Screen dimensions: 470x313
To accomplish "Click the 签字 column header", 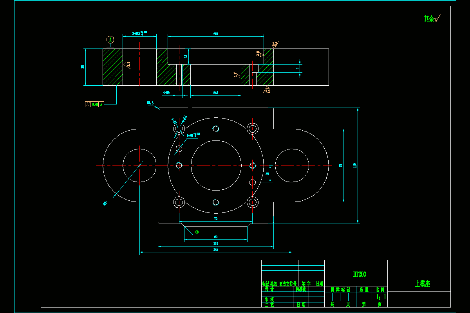I will point(306,284).
